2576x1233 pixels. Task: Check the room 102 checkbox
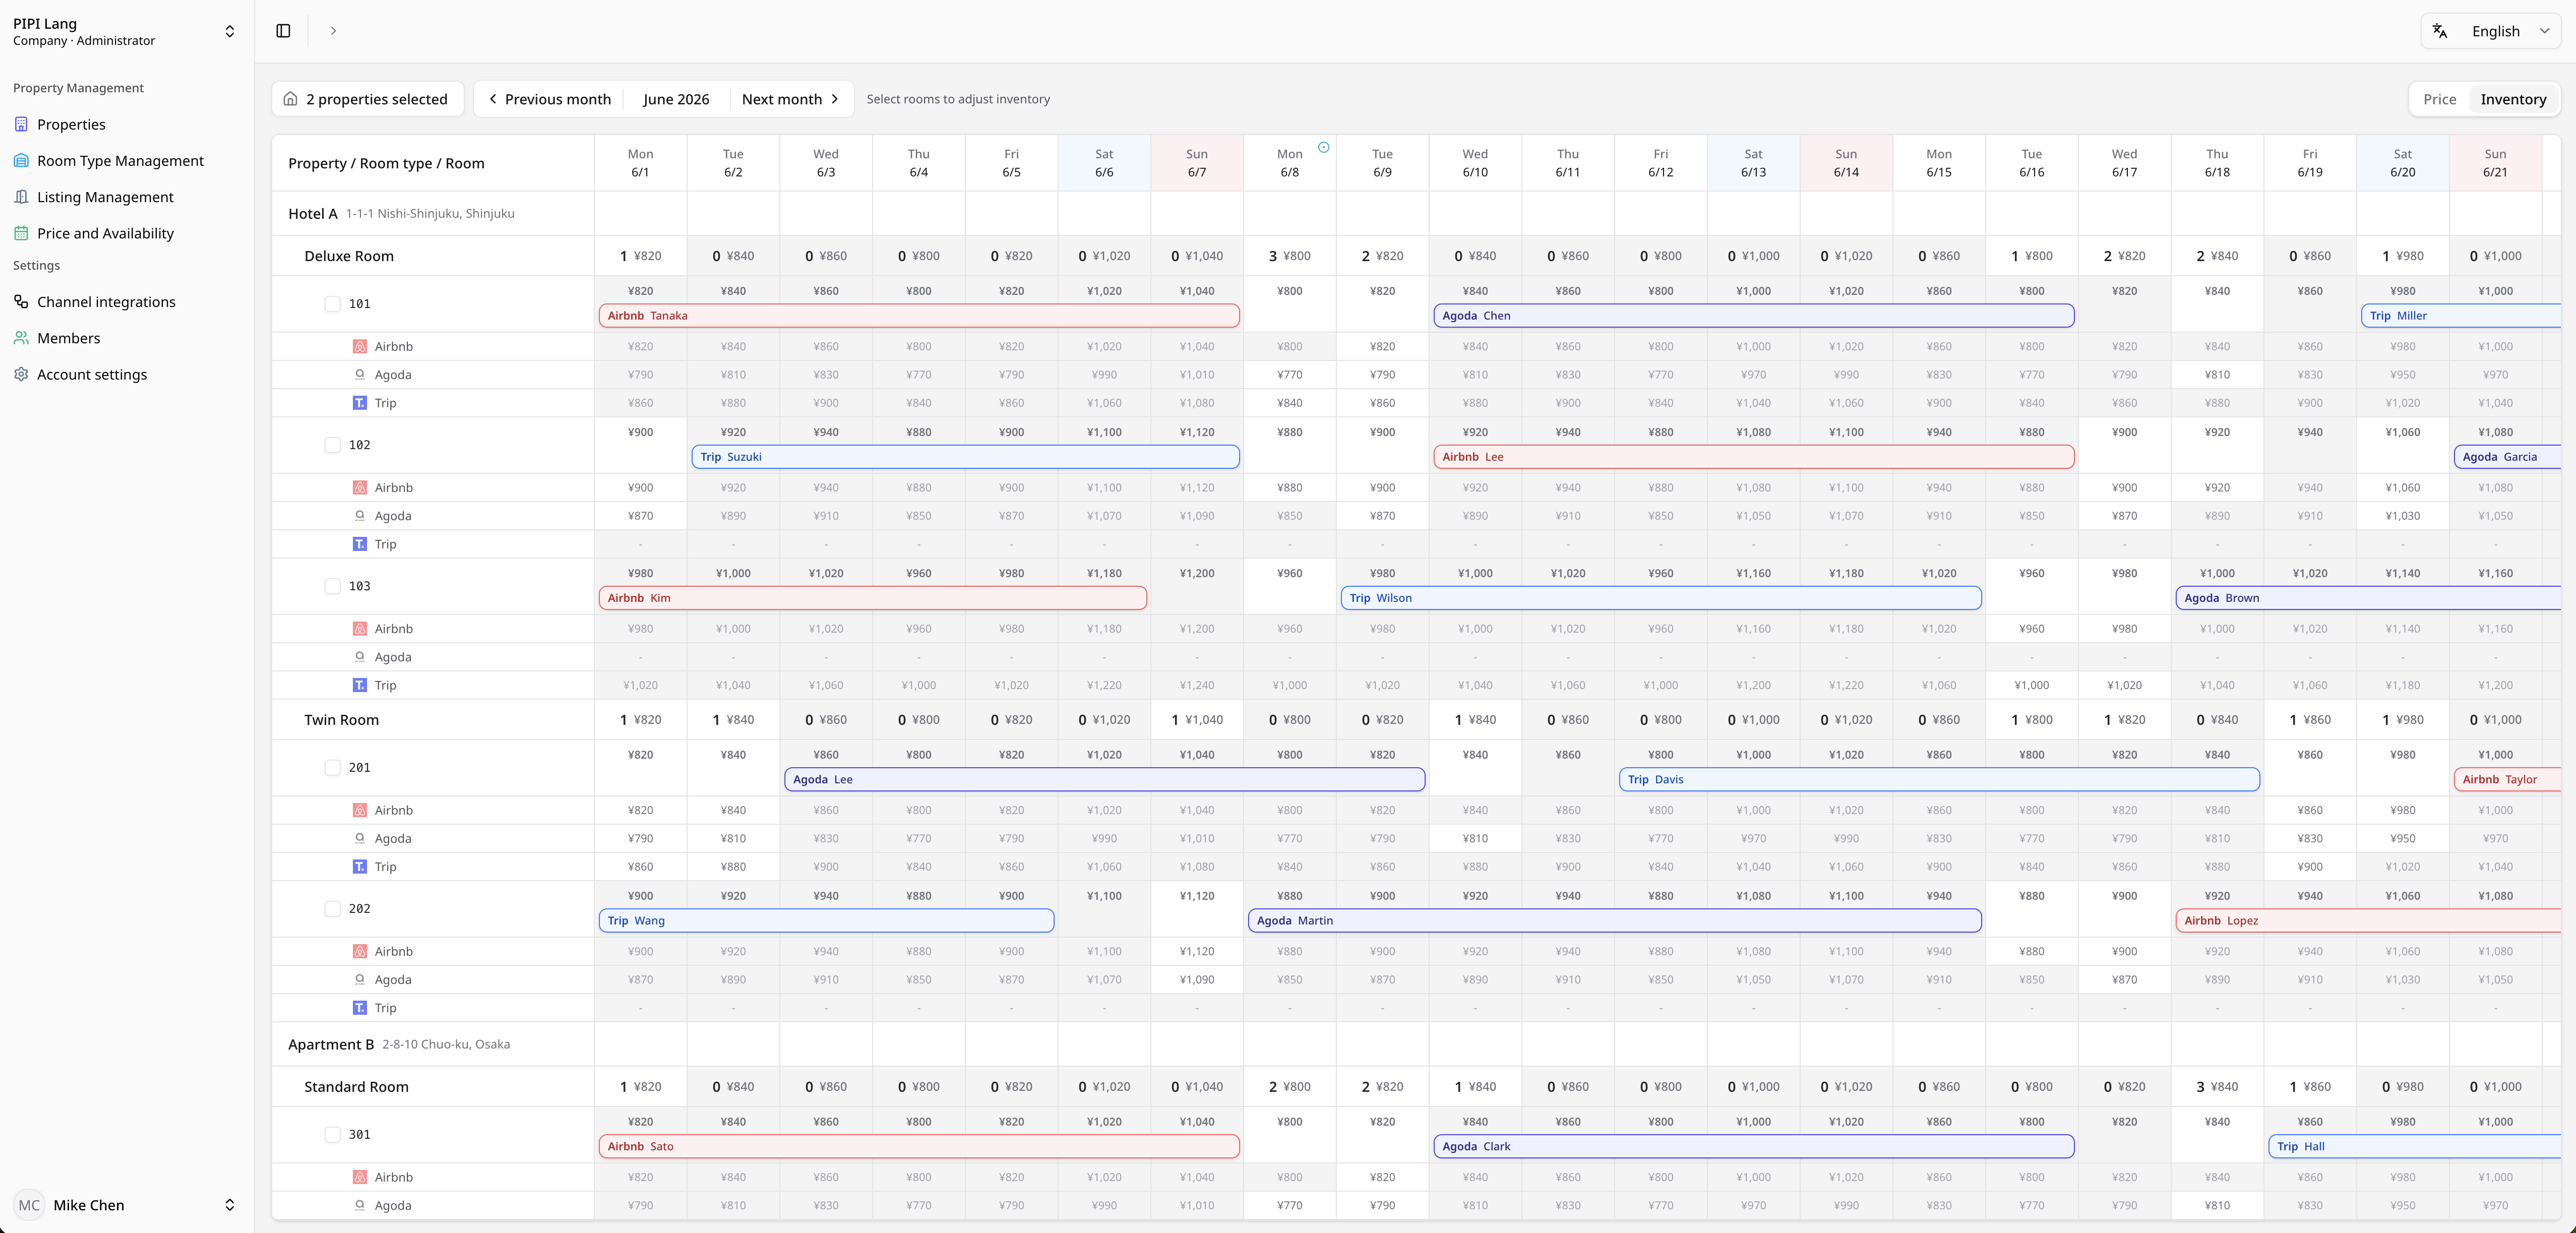(x=332, y=445)
